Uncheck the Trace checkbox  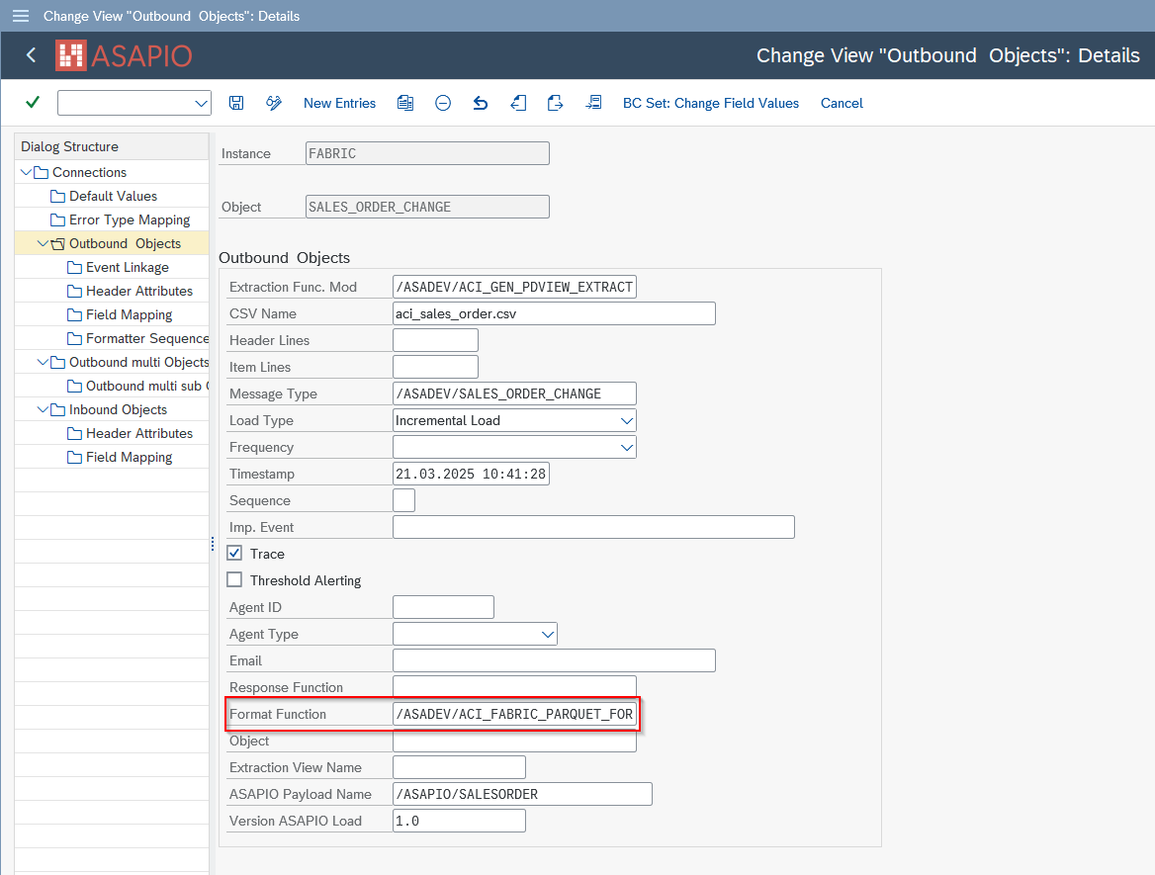tap(234, 553)
